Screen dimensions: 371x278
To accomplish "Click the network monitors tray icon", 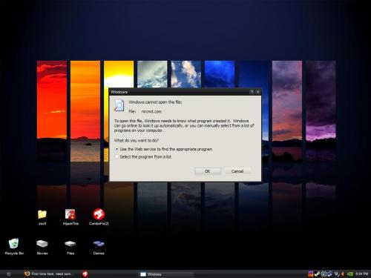I will pos(329,274).
